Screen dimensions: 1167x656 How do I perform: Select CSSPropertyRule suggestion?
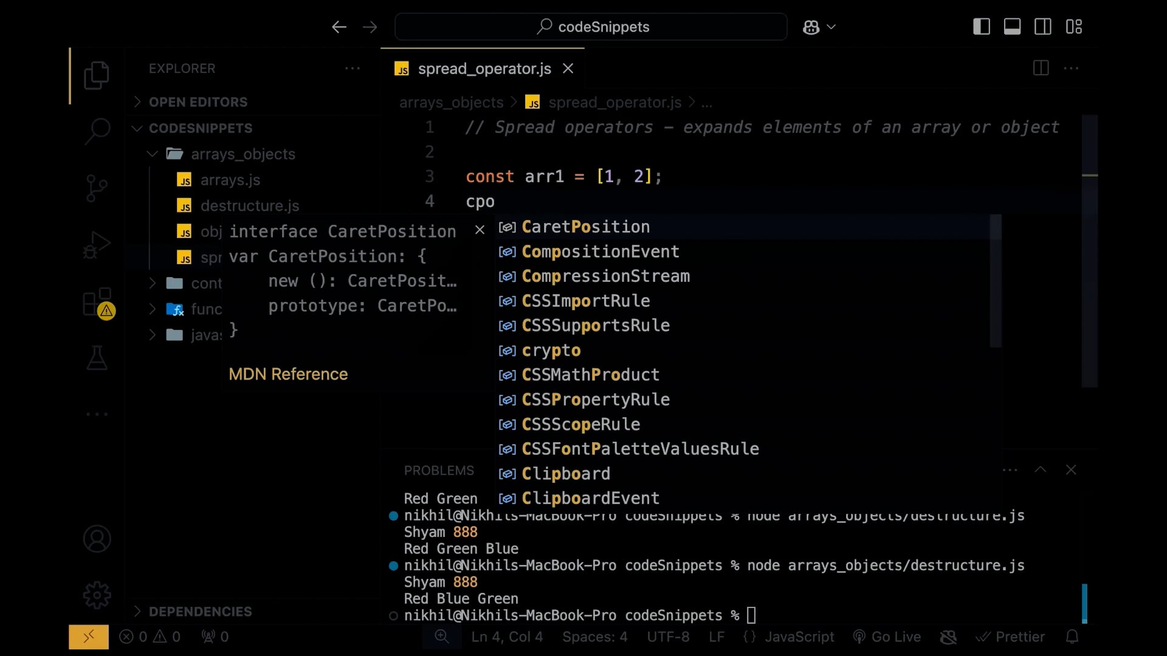(x=743, y=400)
